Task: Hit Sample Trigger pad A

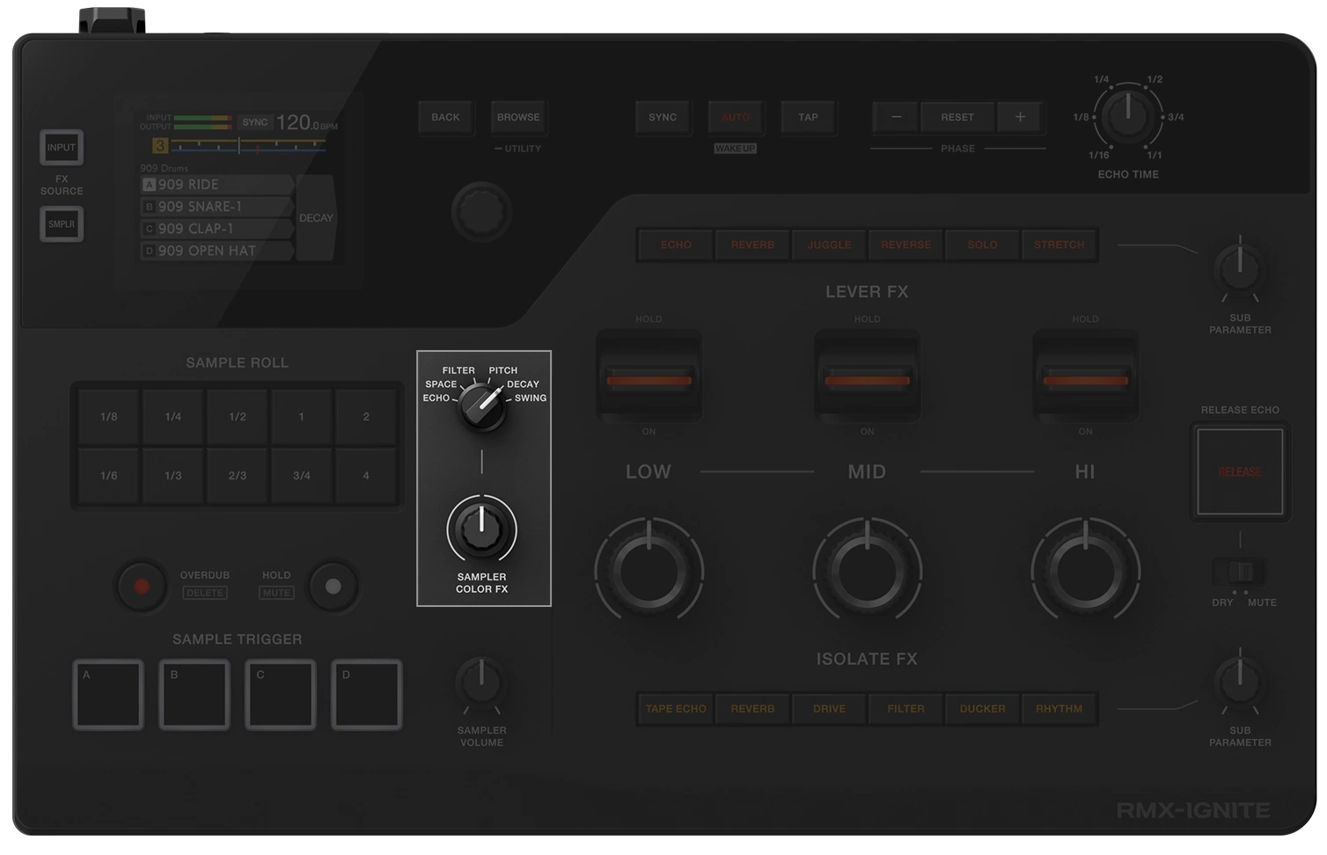Action: pyautogui.click(x=107, y=694)
